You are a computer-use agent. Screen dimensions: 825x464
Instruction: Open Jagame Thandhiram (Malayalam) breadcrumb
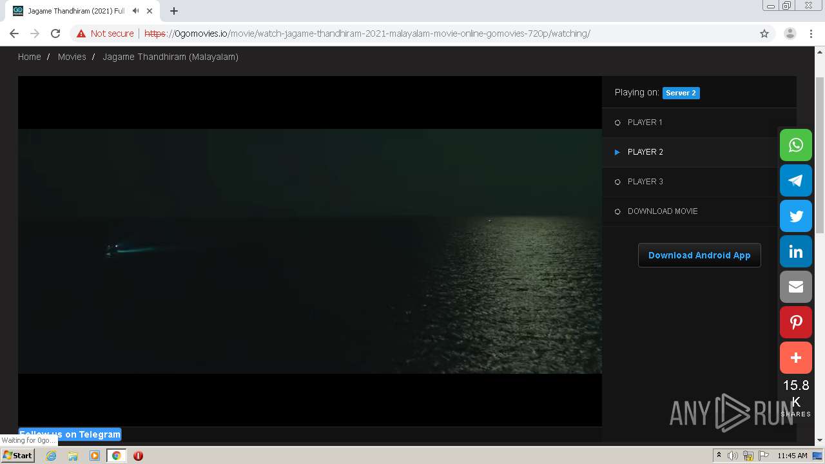point(170,57)
